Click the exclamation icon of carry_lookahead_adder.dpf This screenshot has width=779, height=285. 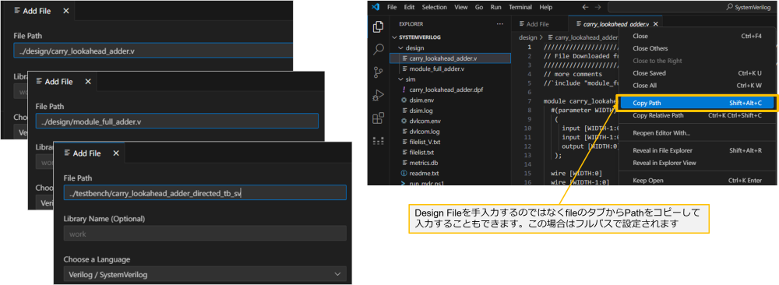pos(404,90)
